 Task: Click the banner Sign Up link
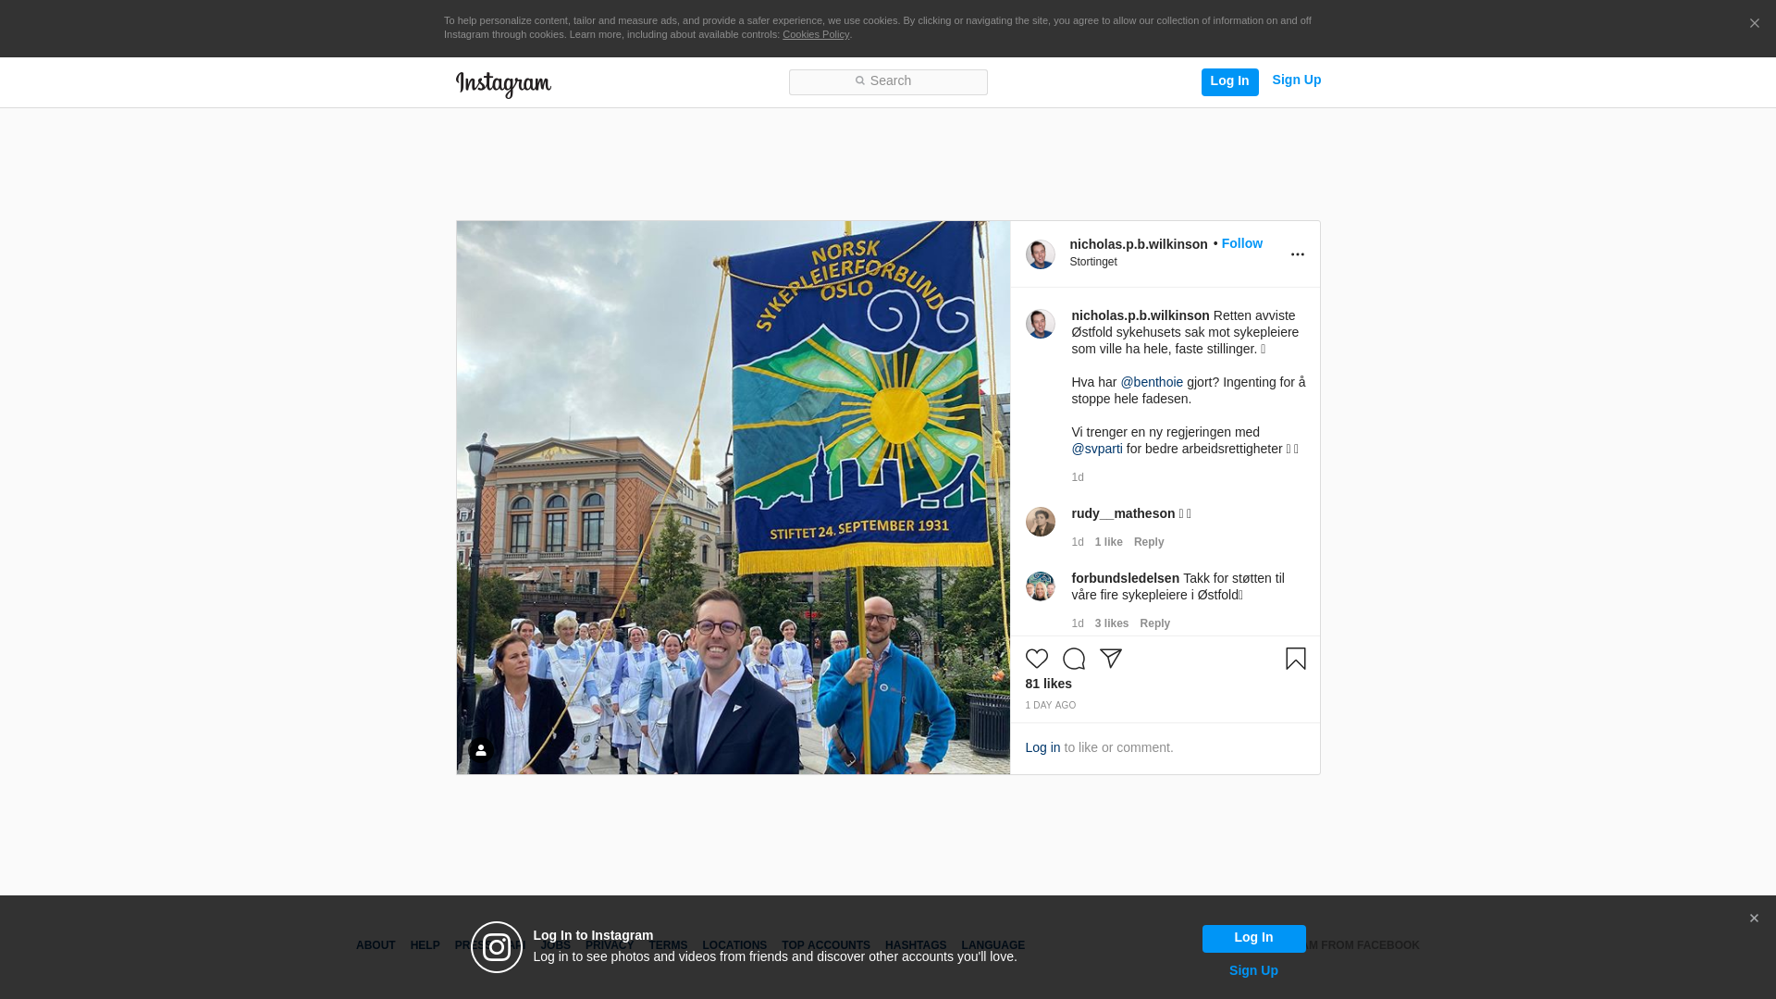(x=1253, y=970)
